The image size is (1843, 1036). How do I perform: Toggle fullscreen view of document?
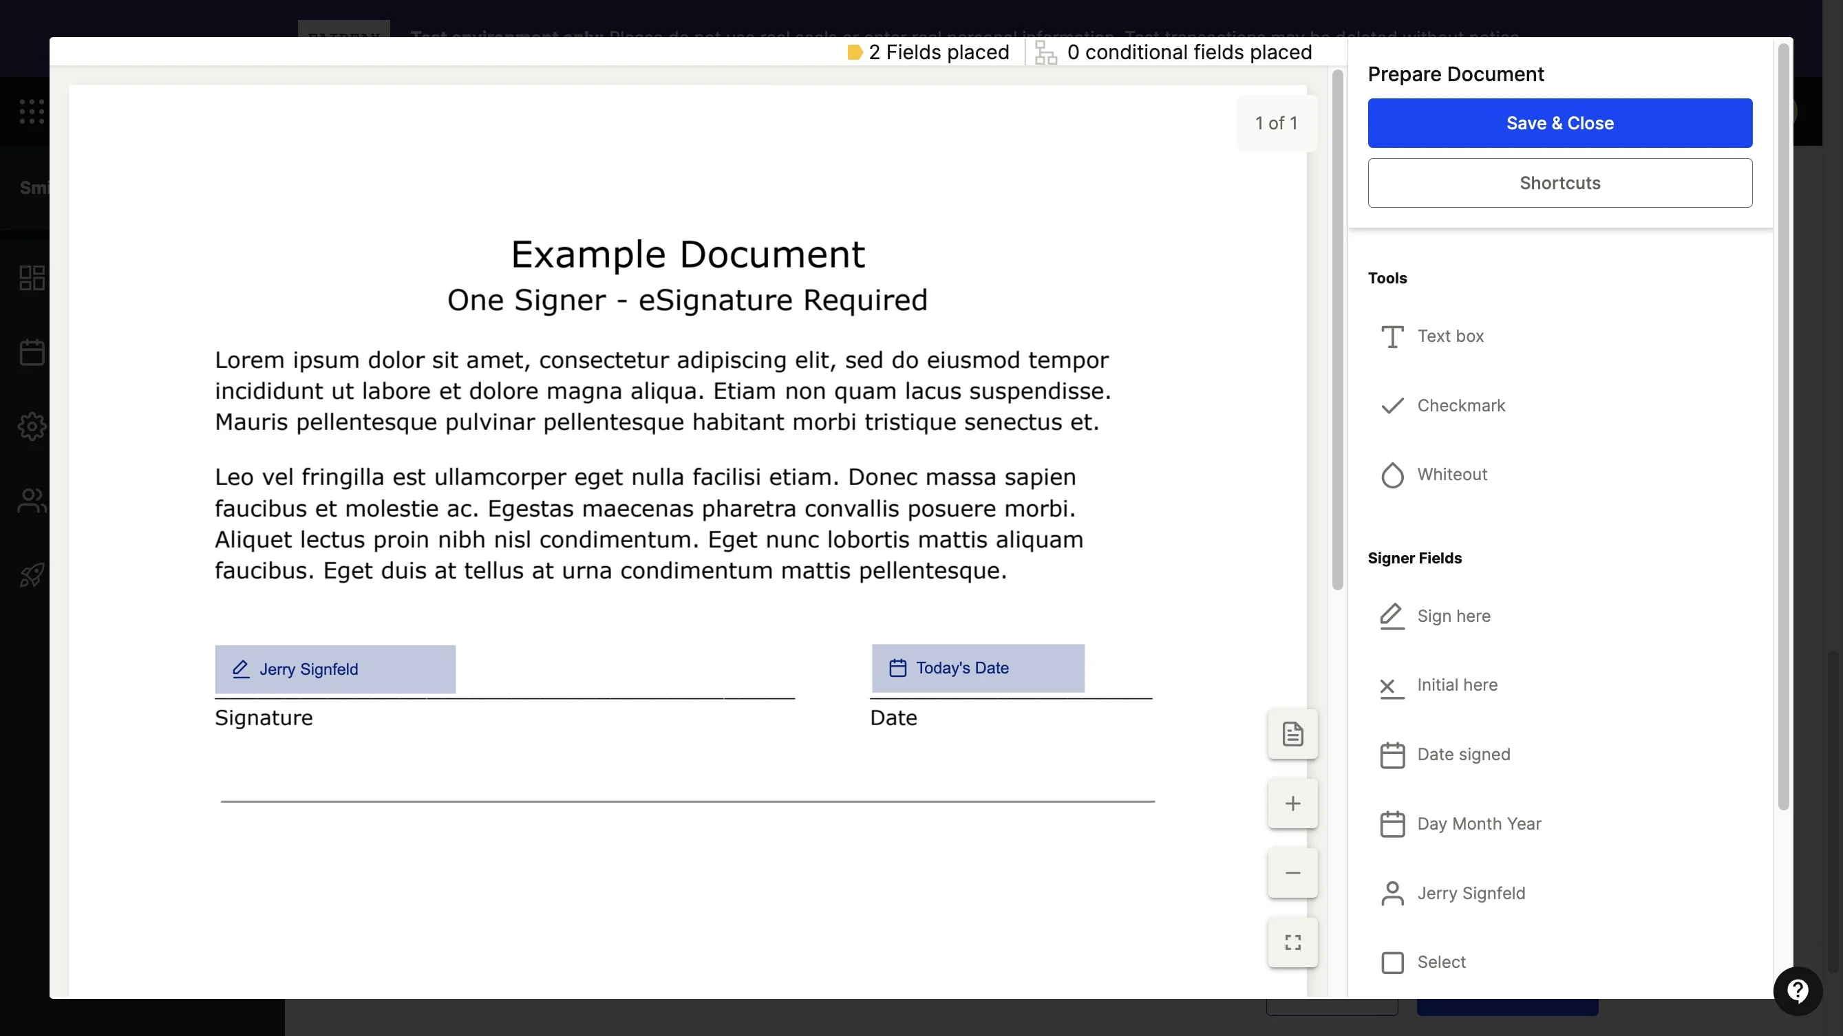point(1293,942)
